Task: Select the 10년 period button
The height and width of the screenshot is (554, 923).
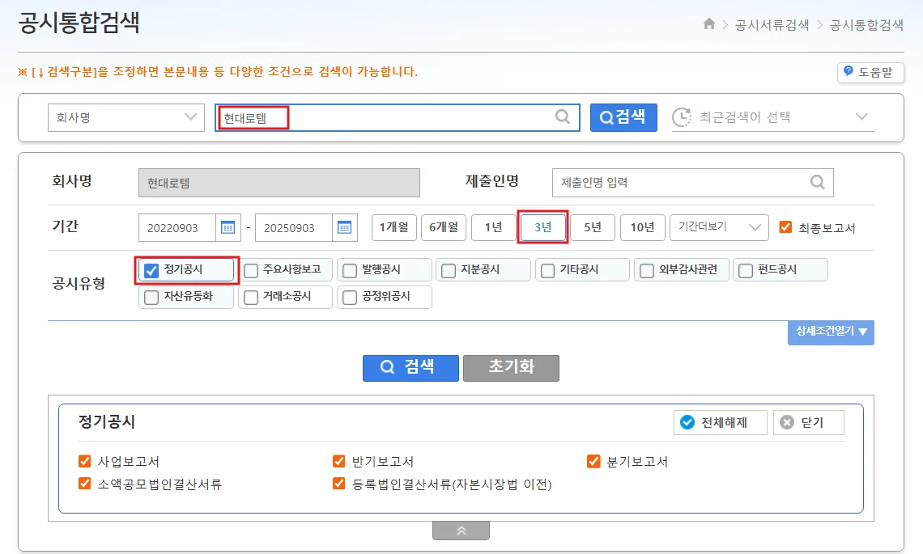Action: tap(642, 227)
